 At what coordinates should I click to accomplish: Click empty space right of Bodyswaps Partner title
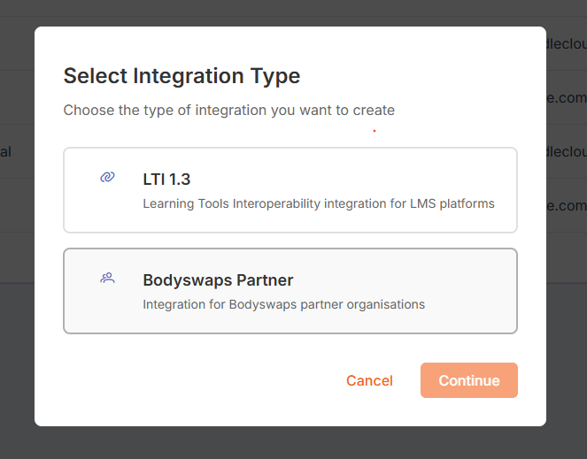pyautogui.click(x=398, y=280)
